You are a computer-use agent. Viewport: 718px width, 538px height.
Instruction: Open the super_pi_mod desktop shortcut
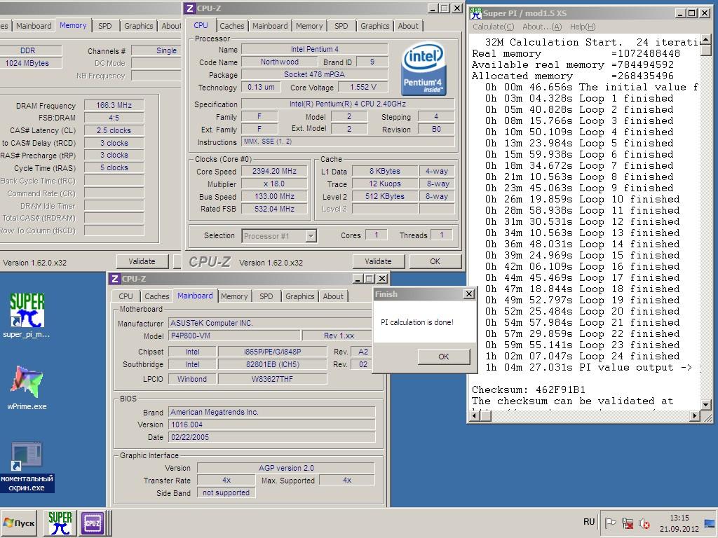pos(27,315)
